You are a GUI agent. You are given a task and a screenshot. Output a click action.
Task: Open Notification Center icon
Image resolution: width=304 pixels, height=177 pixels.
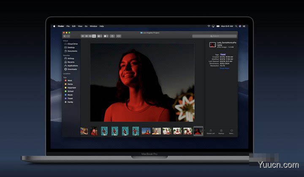pos(244,26)
